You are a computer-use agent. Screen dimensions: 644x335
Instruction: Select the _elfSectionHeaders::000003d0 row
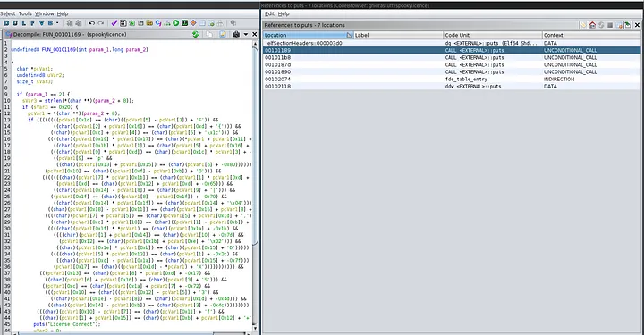[x=452, y=43]
